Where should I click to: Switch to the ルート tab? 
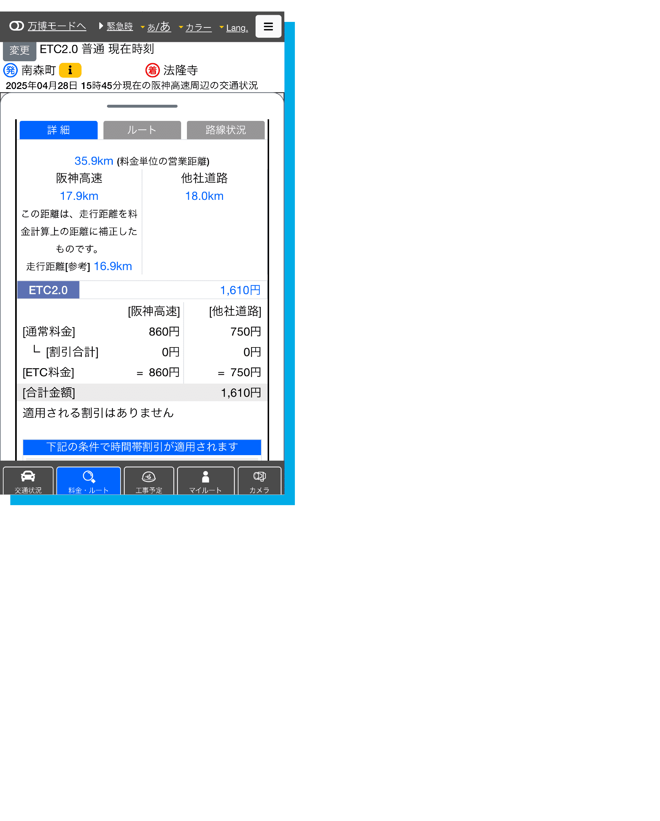click(142, 130)
